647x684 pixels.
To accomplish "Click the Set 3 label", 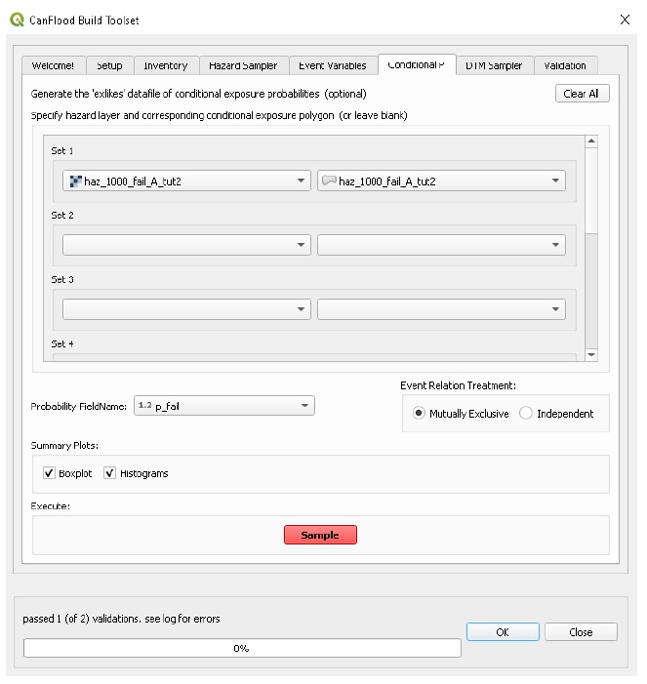I will pos(61,280).
